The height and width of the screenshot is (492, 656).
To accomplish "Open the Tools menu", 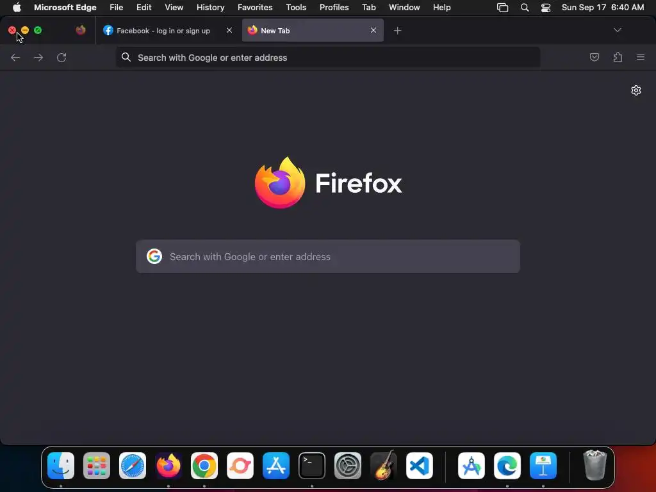I will [x=296, y=8].
